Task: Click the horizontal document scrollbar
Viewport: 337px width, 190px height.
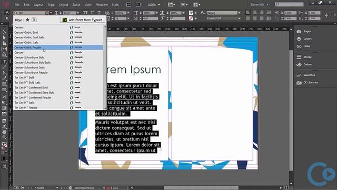Action: (x=201, y=188)
